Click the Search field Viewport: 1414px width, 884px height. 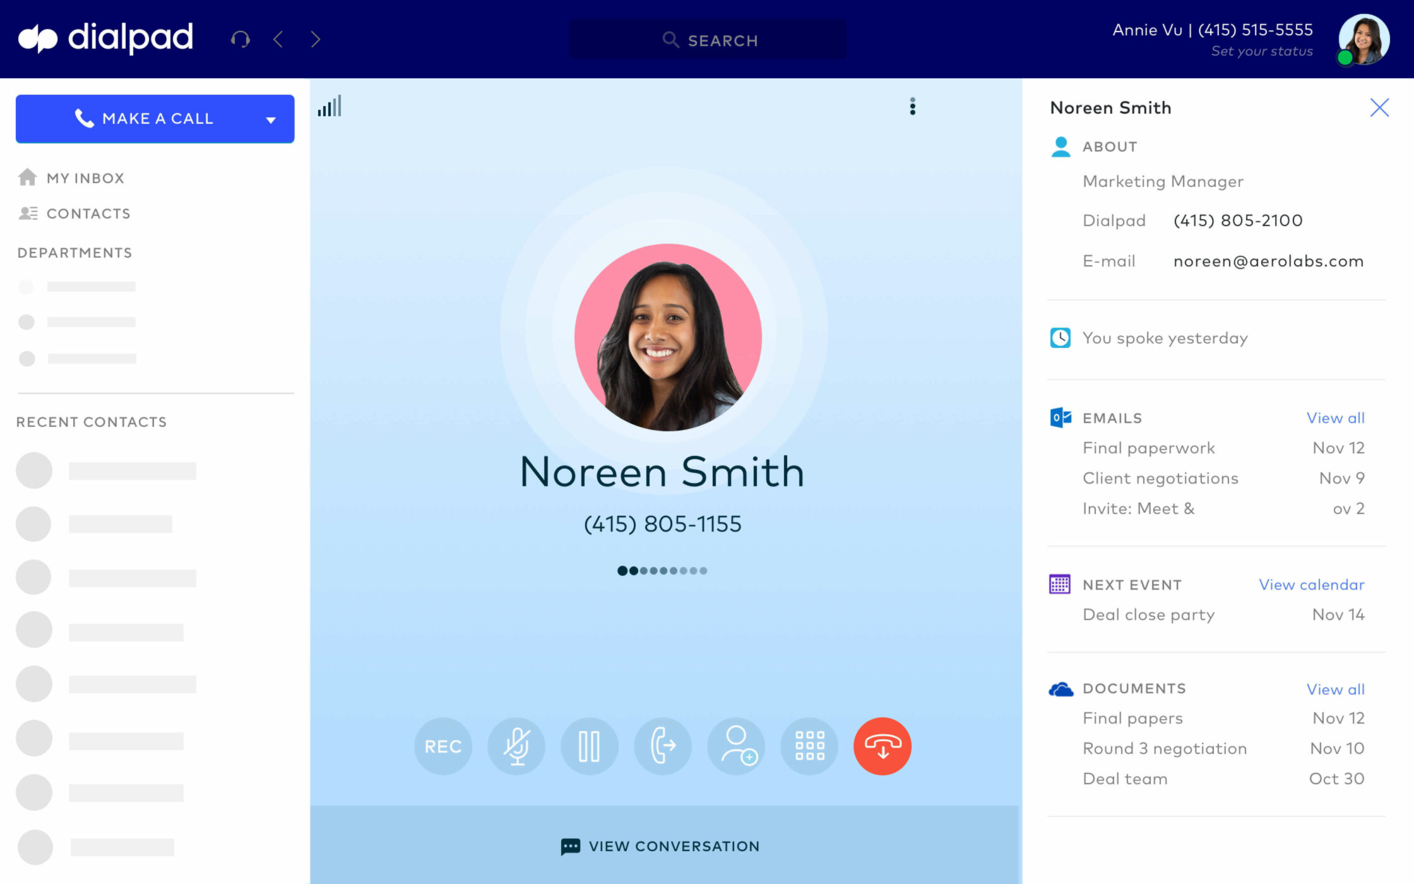pyautogui.click(x=707, y=39)
